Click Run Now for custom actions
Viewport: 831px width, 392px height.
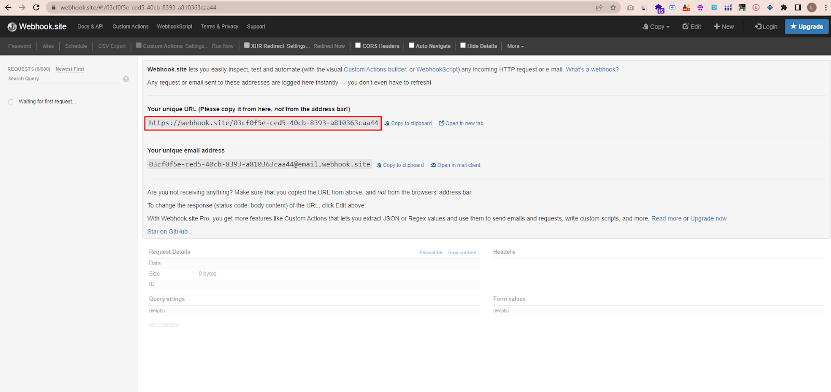tap(223, 46)
